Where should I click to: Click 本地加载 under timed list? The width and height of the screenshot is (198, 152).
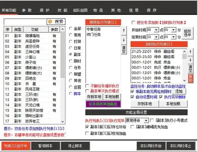(173, 104)
